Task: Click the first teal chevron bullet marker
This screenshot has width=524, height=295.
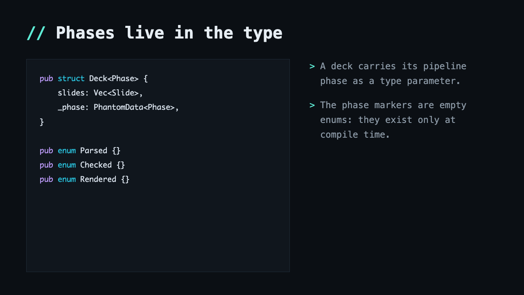Action: (312, 66)
